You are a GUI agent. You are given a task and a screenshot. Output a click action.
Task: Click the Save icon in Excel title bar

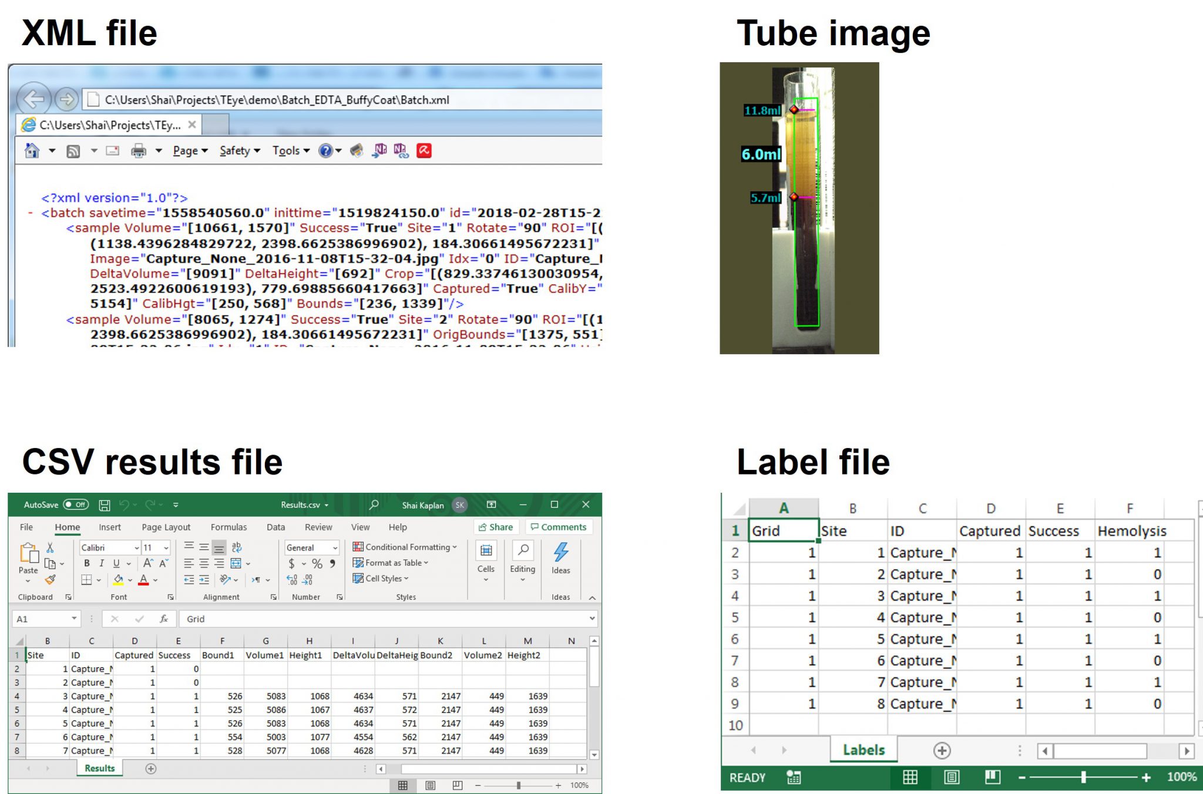(x=105, y=505)
